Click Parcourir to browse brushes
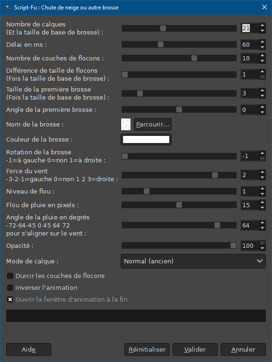272x362 pixels. pos(153,125)
